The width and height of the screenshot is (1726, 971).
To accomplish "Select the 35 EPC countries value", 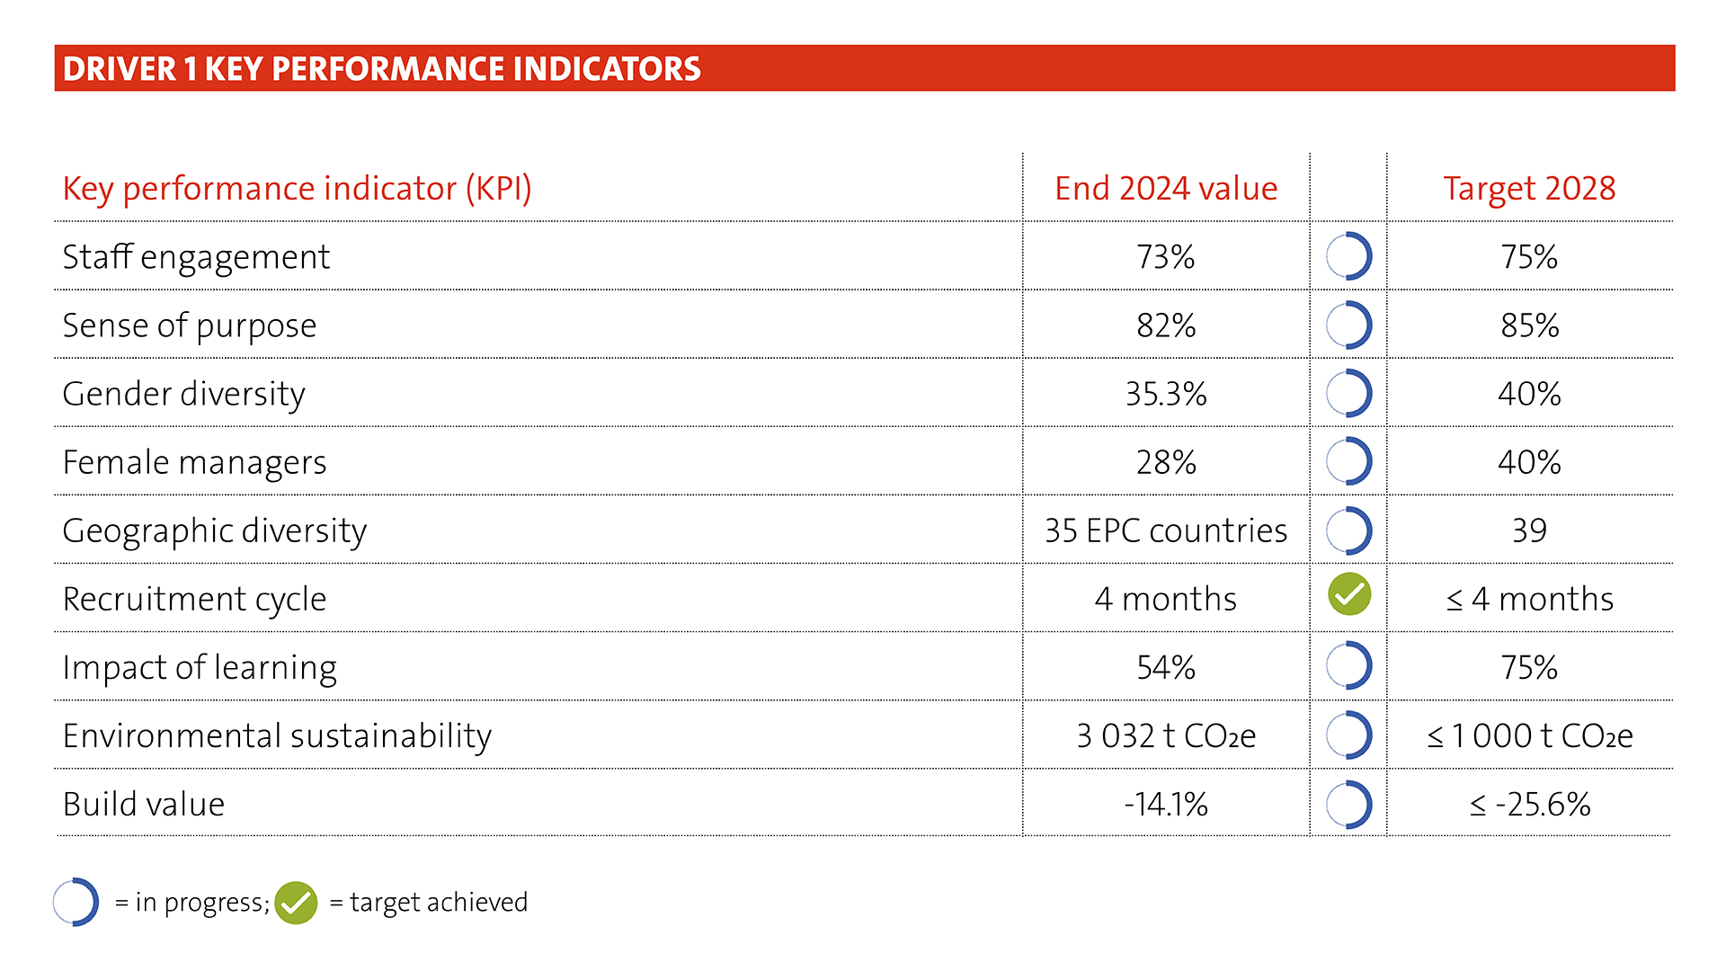I will 1166,530.
